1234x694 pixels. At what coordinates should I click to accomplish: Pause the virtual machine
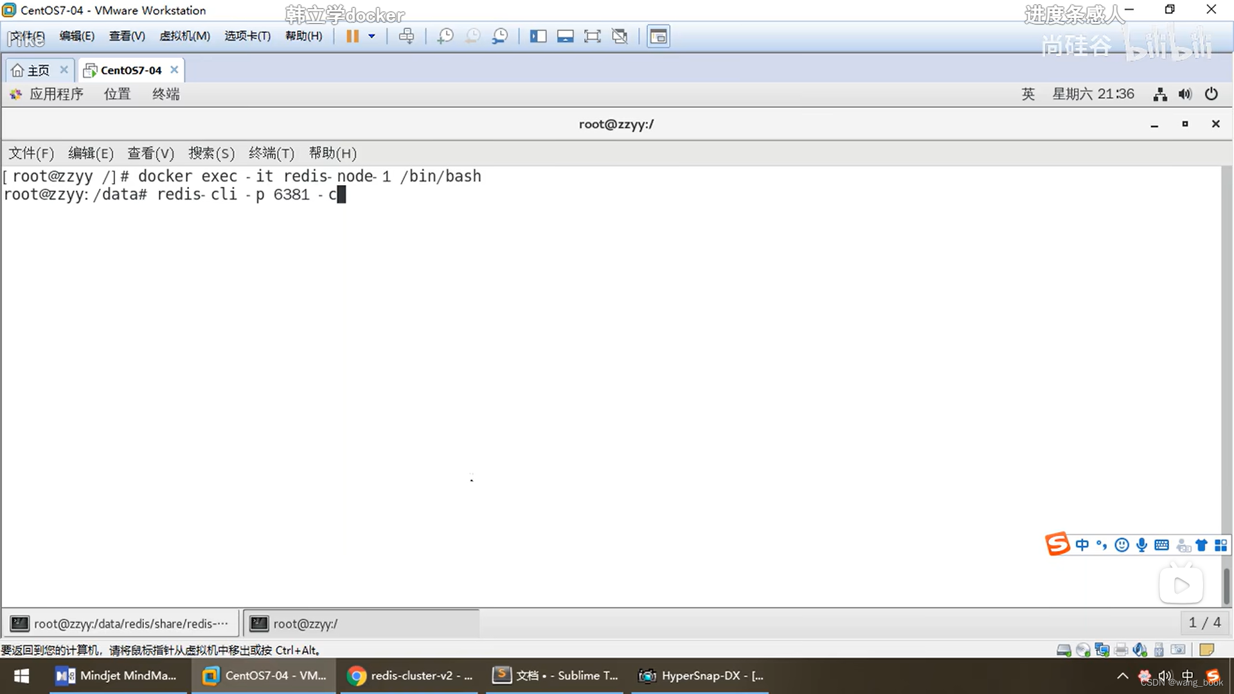point(352,36)
